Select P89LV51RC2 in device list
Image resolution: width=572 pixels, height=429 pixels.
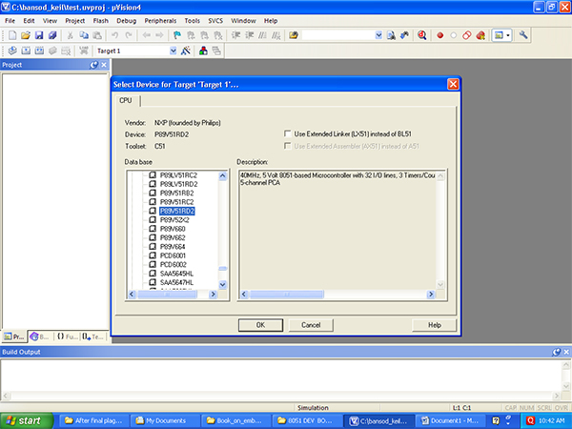tap(178, 175)
